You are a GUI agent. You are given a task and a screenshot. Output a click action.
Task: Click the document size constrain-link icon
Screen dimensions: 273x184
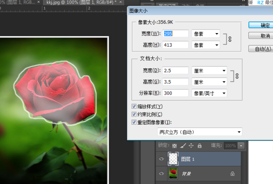point(237,76)
